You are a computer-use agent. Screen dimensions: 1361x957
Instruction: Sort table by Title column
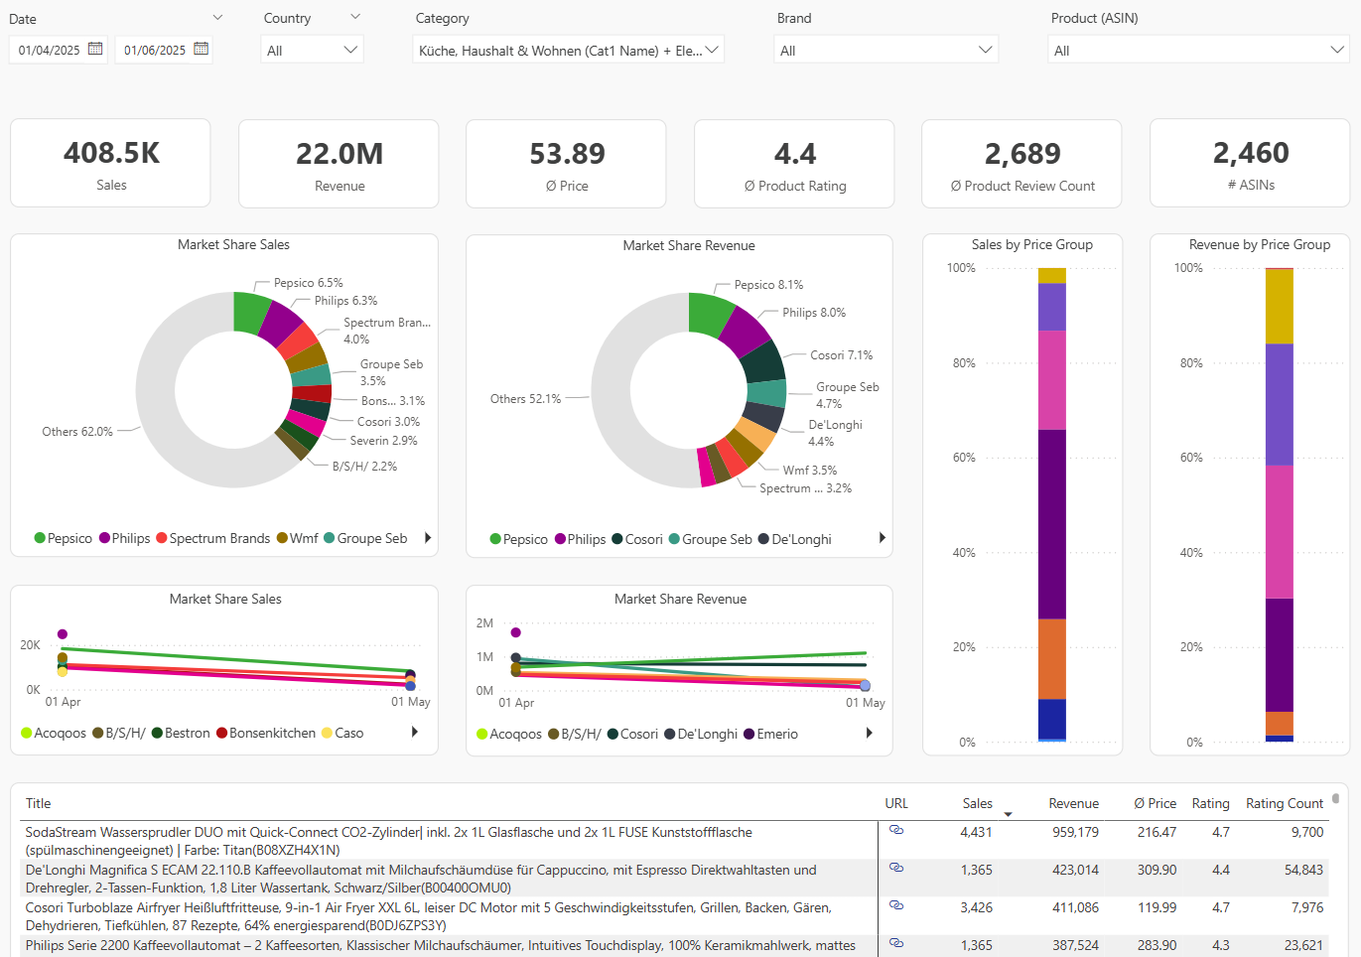38,803
